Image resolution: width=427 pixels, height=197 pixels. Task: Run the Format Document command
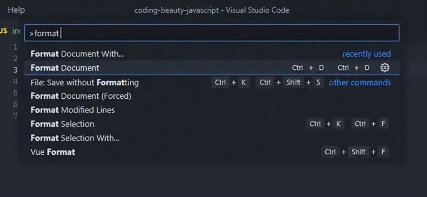point(65,68)
